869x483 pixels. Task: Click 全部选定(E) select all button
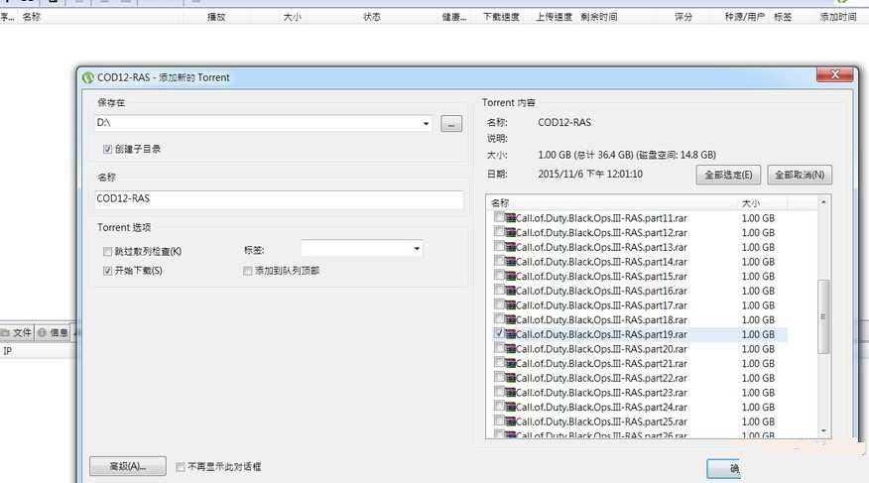pyautogui.click(x=728, y=175)
